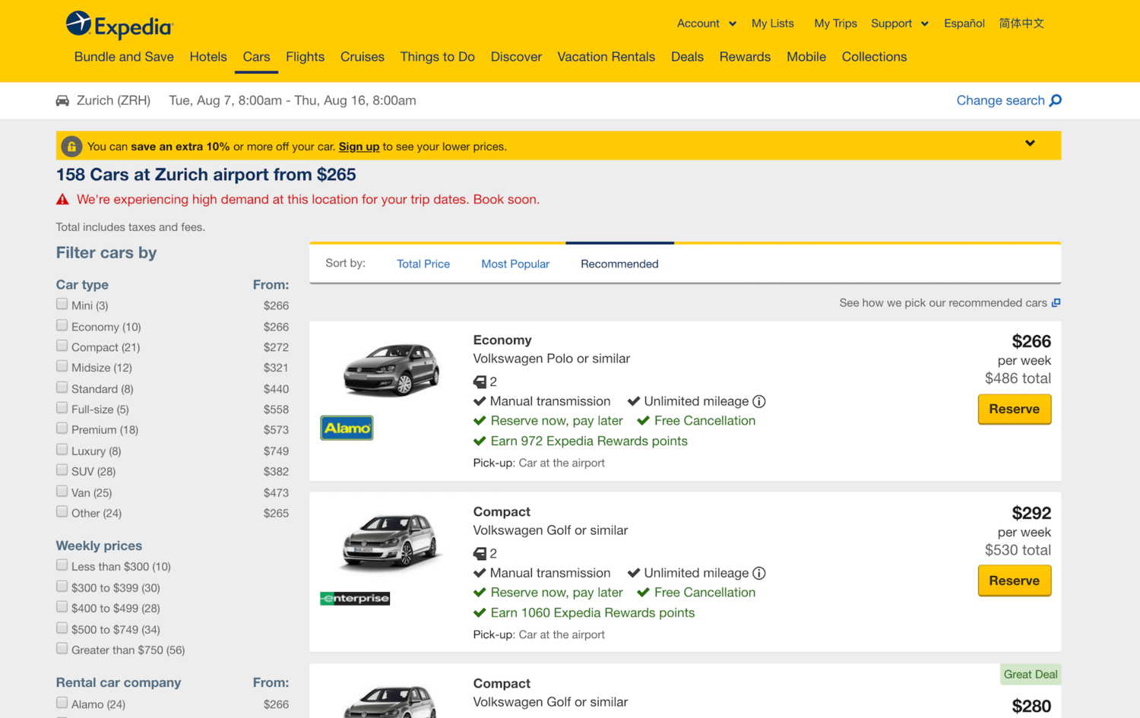
Task: Open the Account dropdown menu
Action: tap(706, 24)
